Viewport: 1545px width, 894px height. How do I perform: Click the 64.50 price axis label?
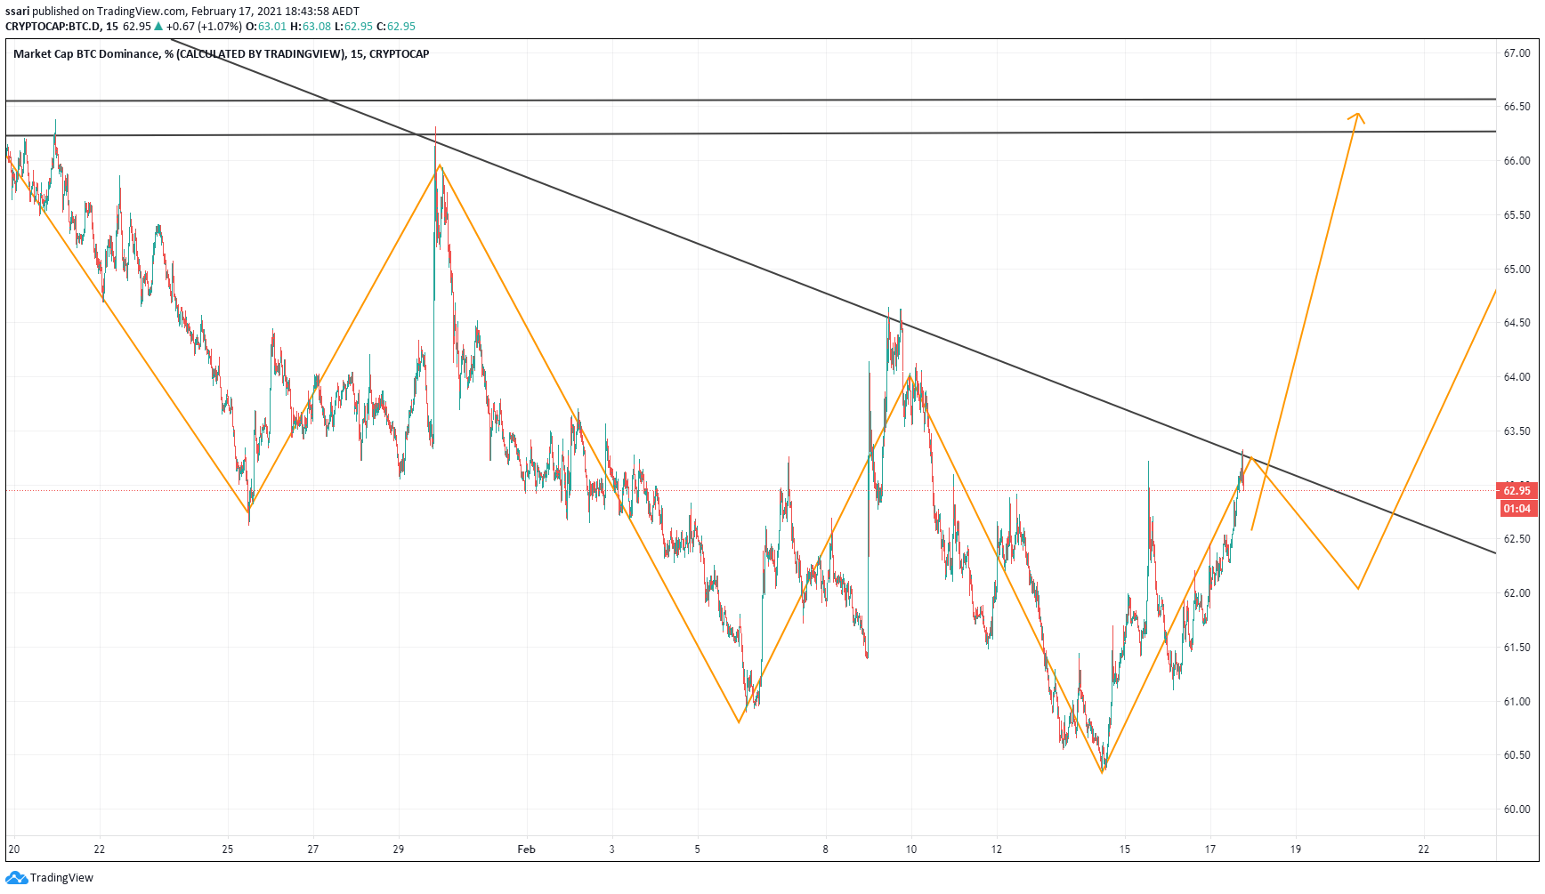1517,323
